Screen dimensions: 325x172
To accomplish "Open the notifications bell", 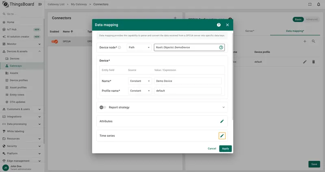I will tap(318, 4).
